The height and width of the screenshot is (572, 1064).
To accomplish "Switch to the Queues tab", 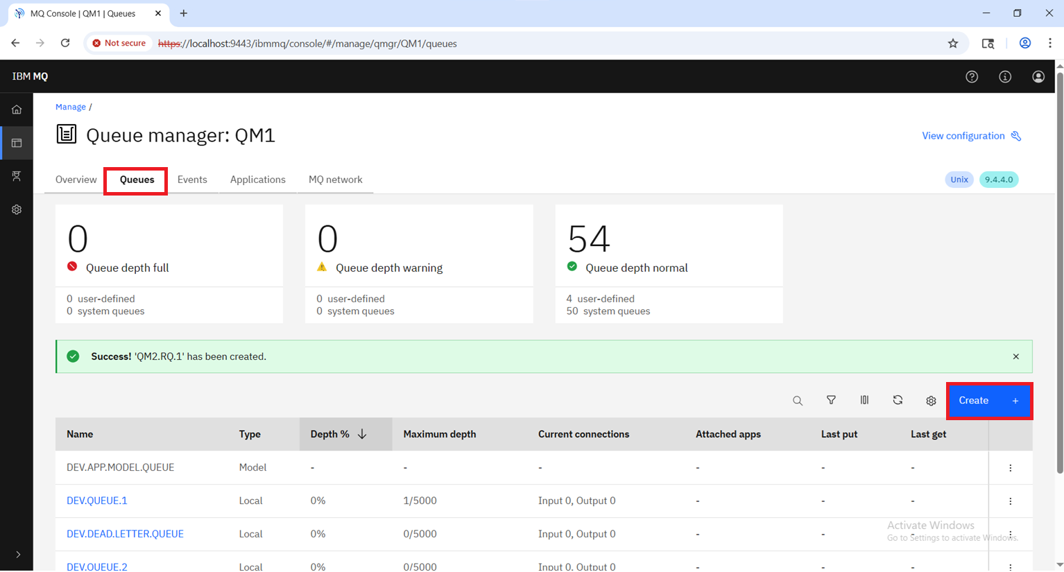I will 137,180.
